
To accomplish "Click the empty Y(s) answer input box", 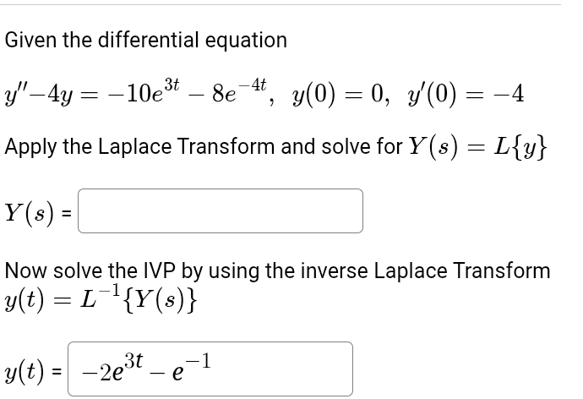I will pyautogui.click(x=221, y=210).
